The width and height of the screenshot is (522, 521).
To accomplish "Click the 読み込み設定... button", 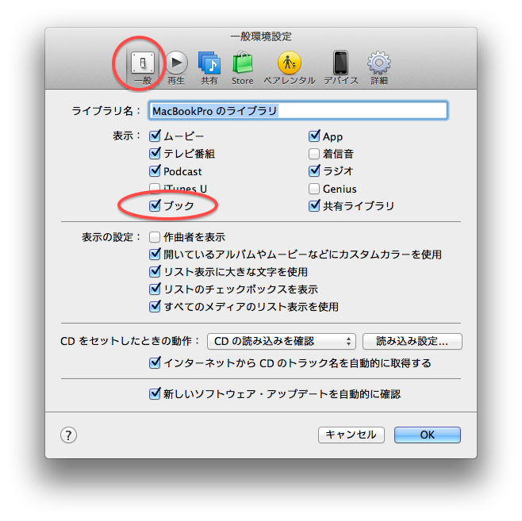I will click(x=413, y=341).
